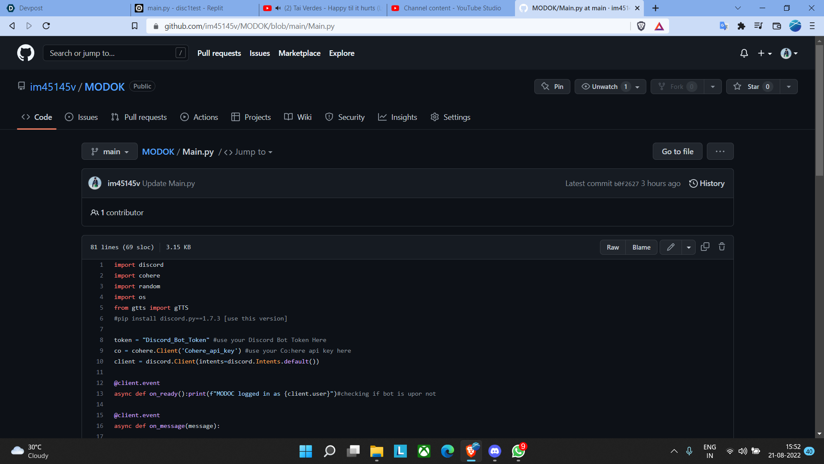Focus the Search or jump to field
Screen dimensions: 824x464
click(112, 53)
